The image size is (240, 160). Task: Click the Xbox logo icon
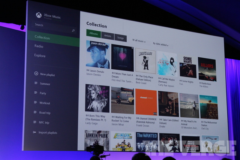(39, 15)
